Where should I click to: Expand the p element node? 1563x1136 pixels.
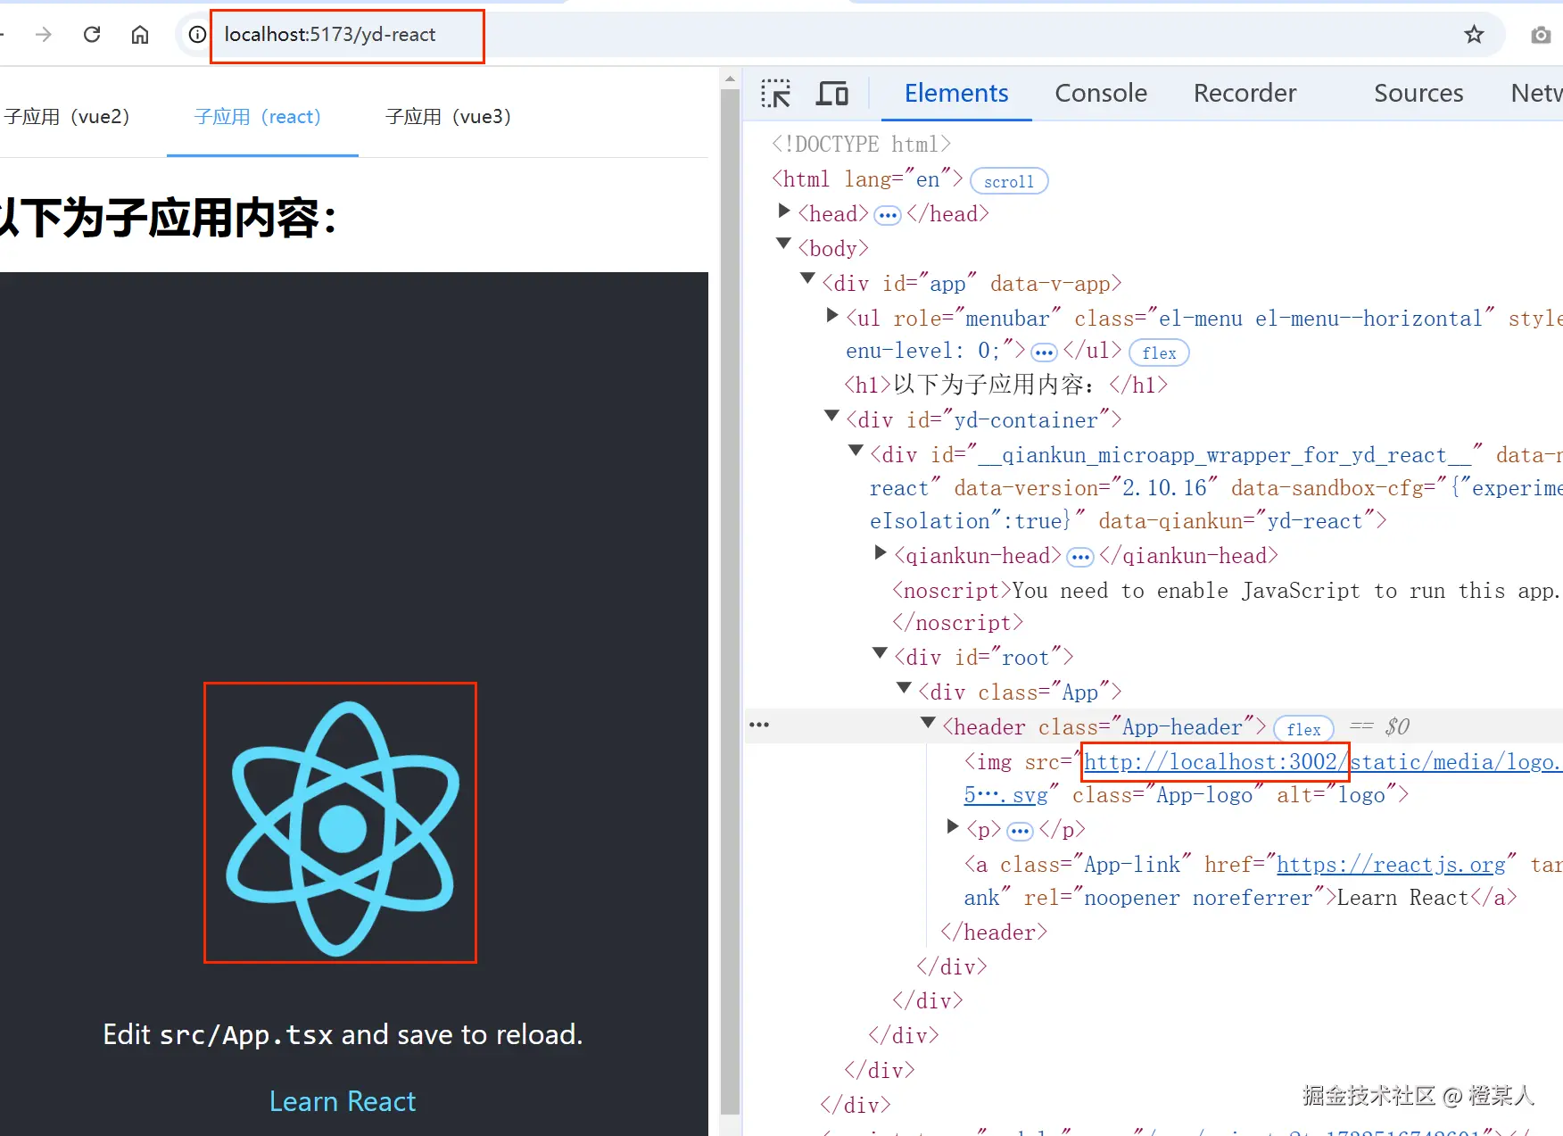pos(953,827)
